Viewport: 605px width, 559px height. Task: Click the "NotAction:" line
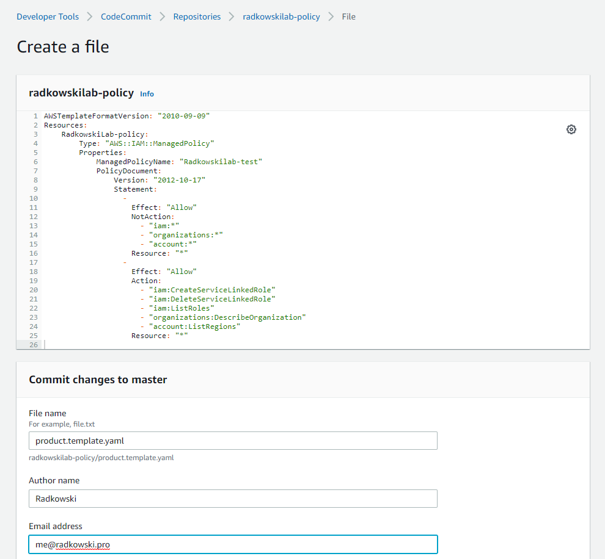[153, 217]
